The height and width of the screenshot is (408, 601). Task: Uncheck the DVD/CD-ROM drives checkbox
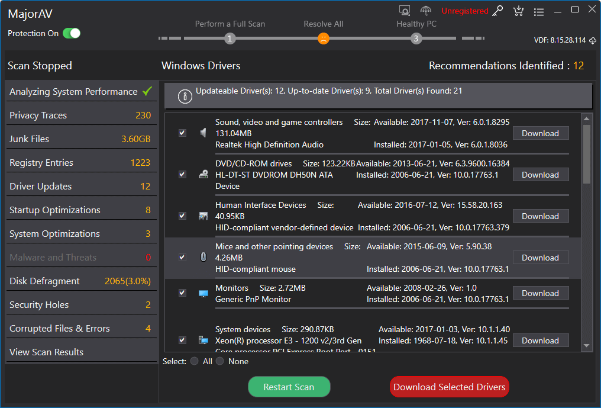point(182,174)
